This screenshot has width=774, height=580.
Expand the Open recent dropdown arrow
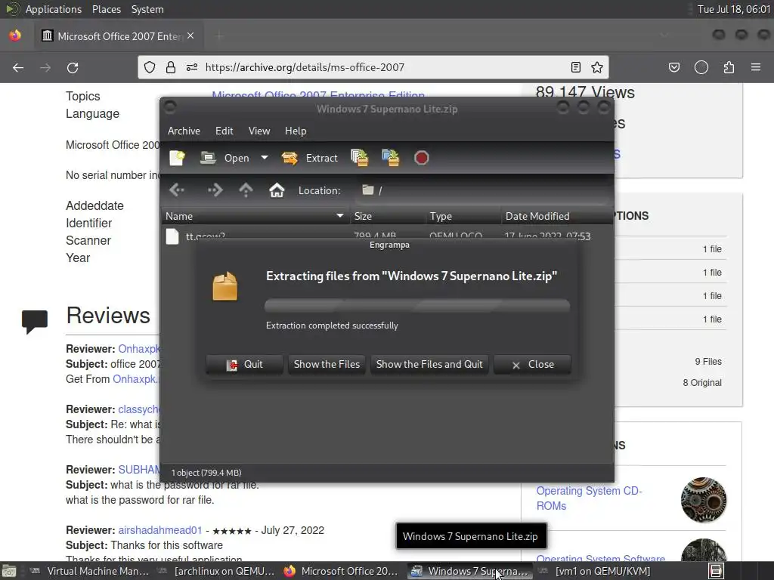pos(265,158)
